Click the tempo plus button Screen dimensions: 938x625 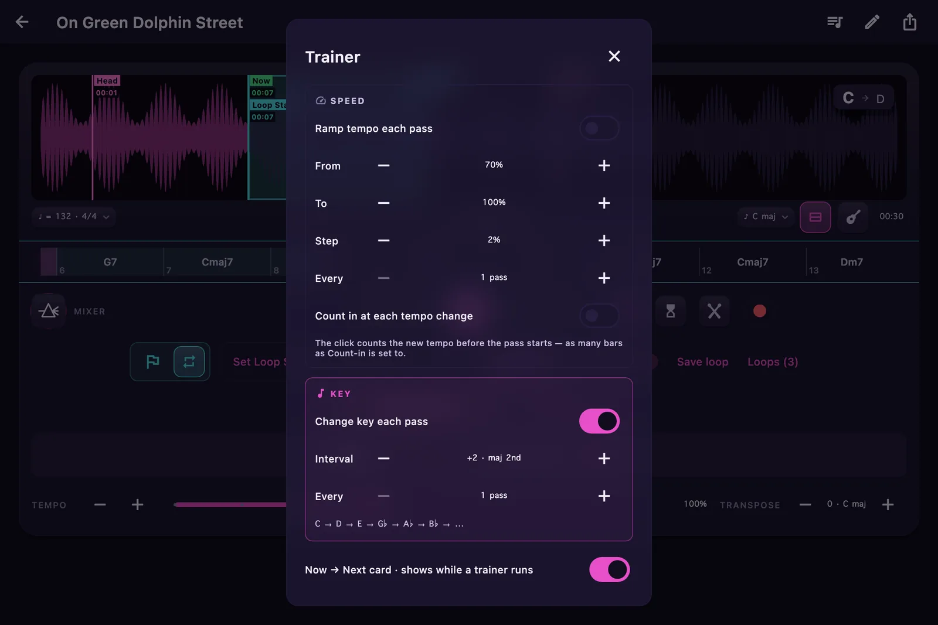coord(137,504)
